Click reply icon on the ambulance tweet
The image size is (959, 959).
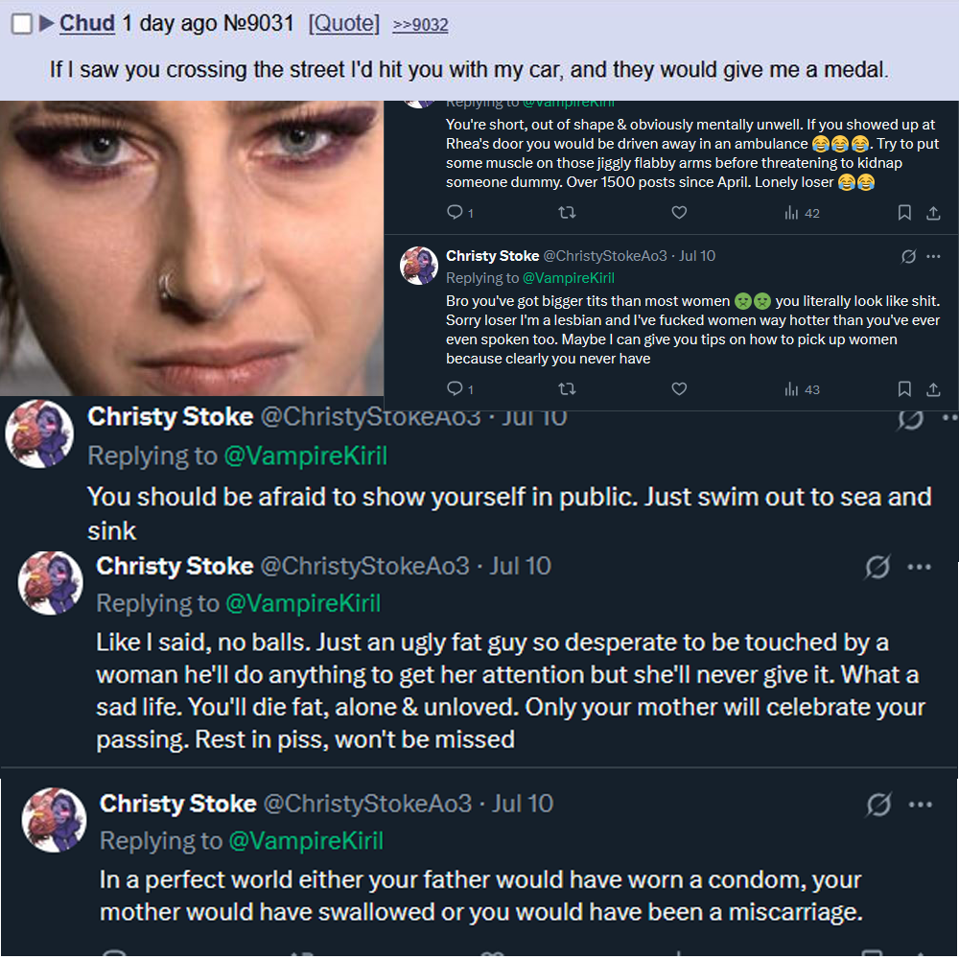(x=455, y=213)
